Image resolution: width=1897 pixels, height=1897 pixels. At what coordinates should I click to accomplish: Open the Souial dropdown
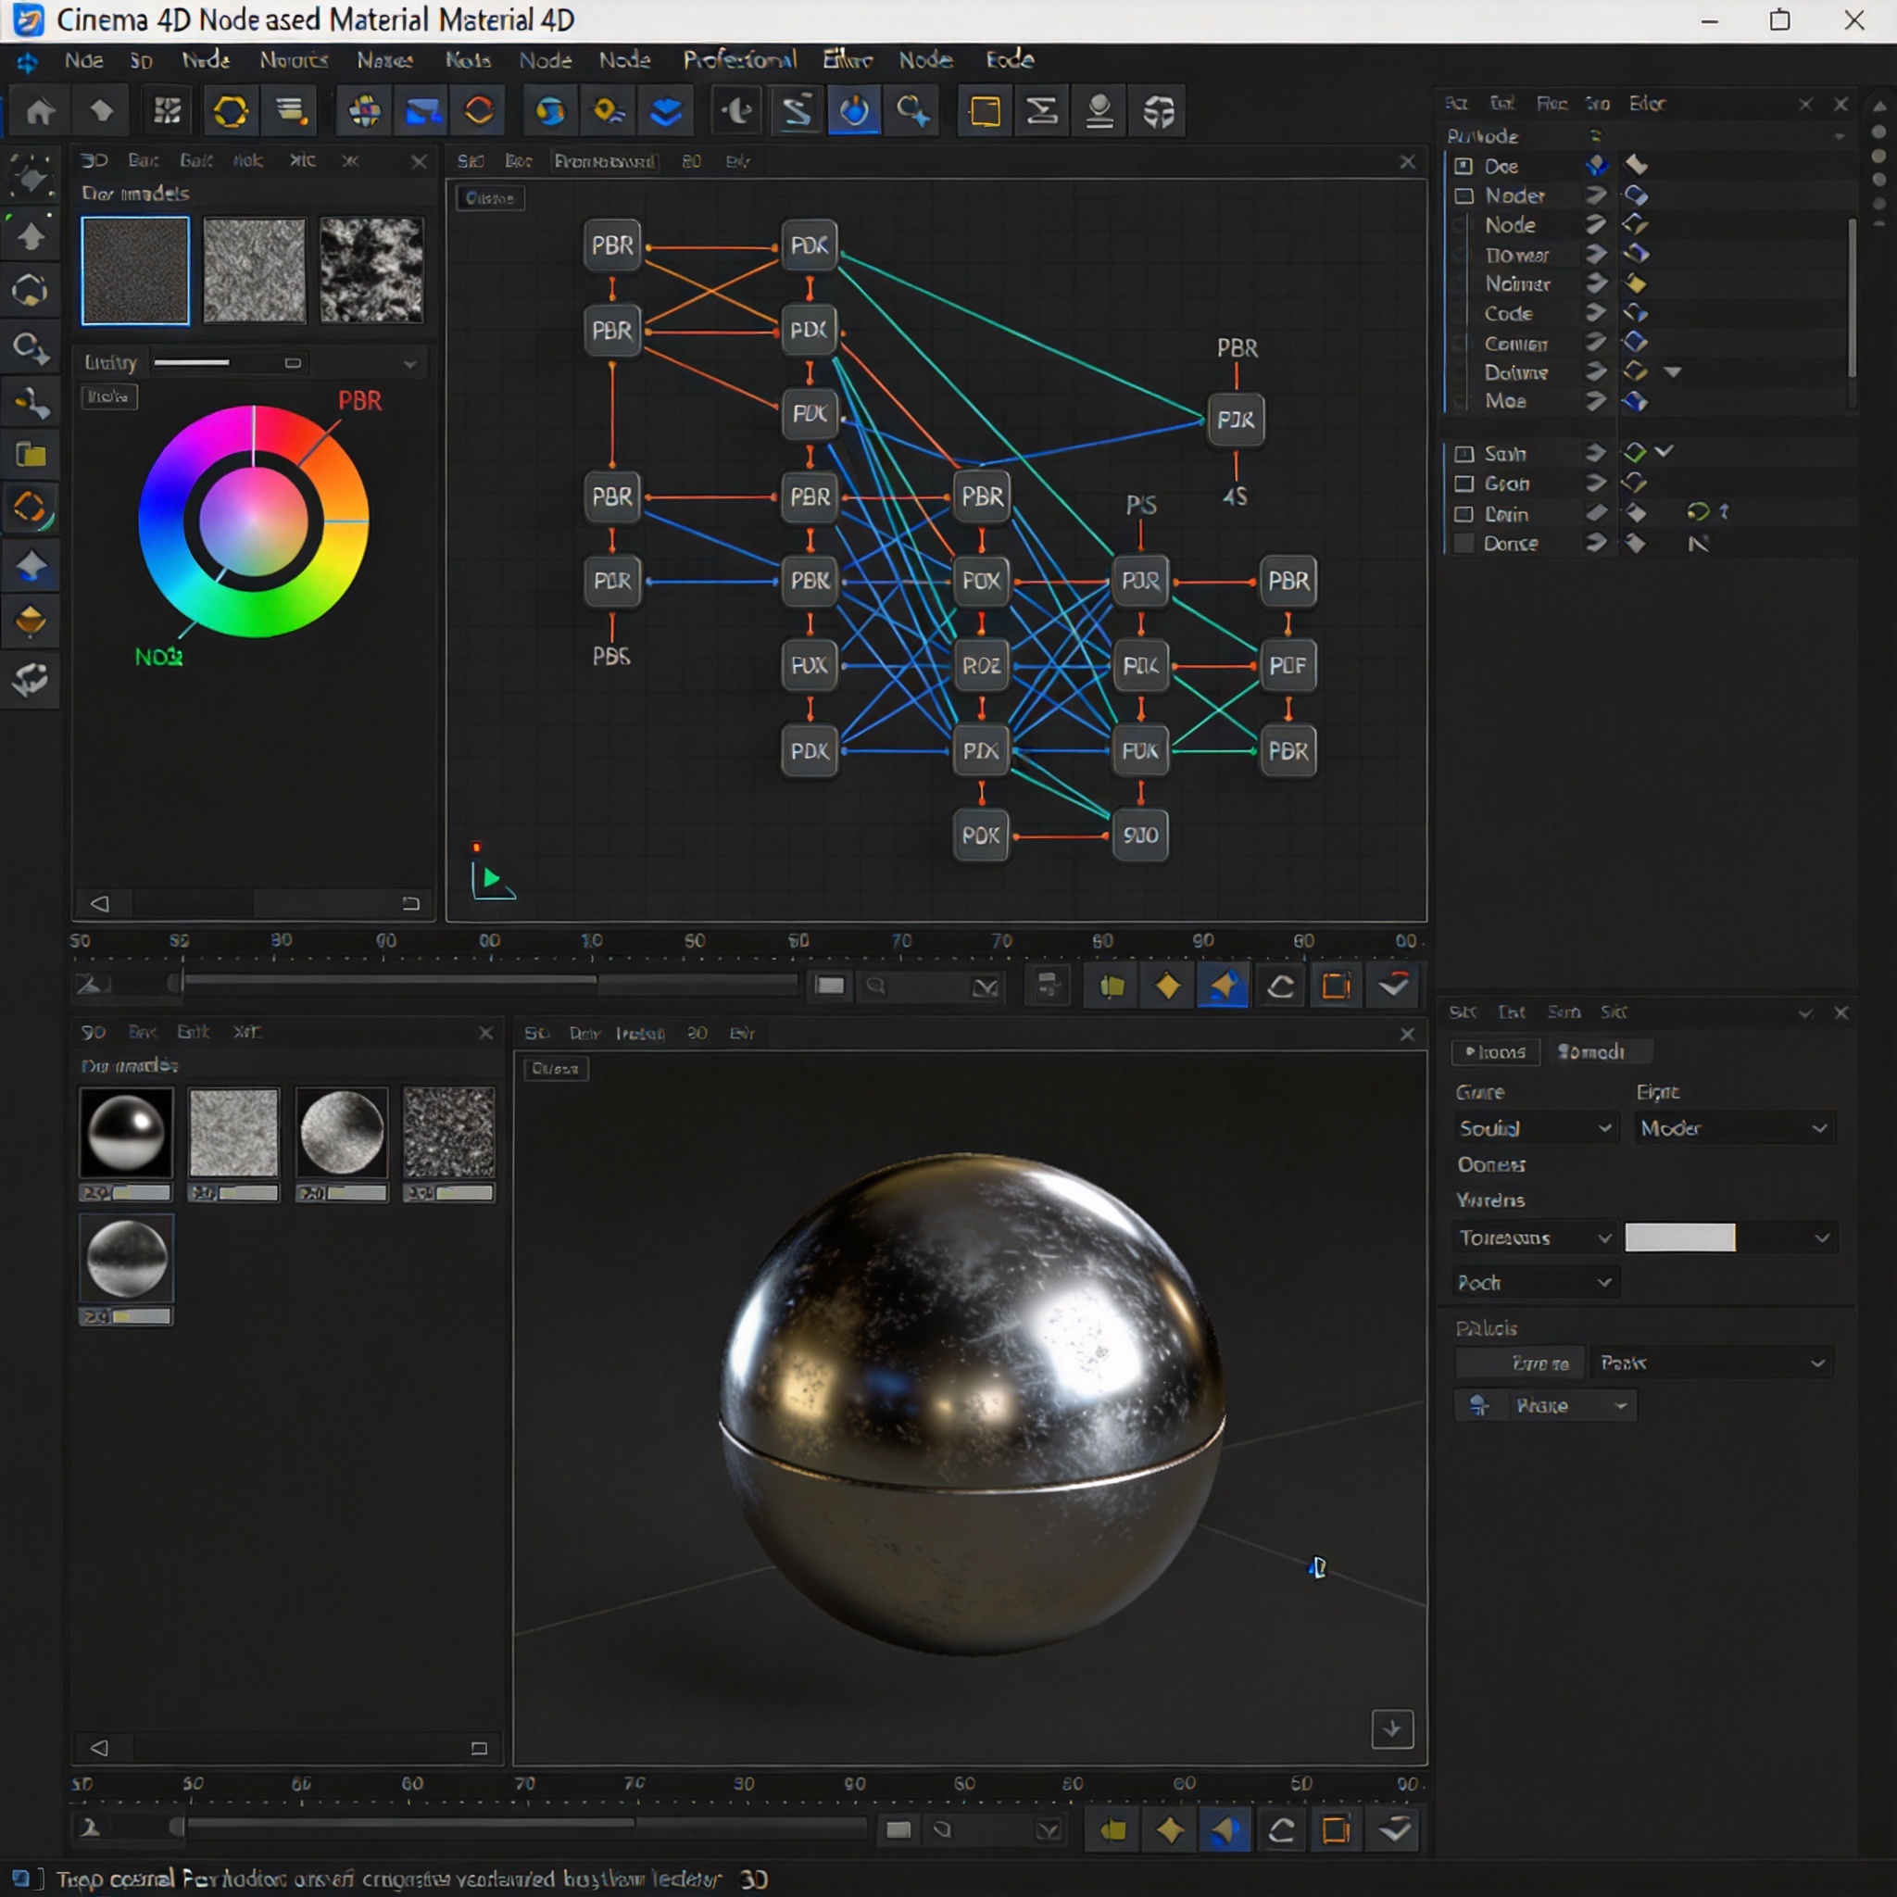pyautogui.click(x=1535, y=1128)
